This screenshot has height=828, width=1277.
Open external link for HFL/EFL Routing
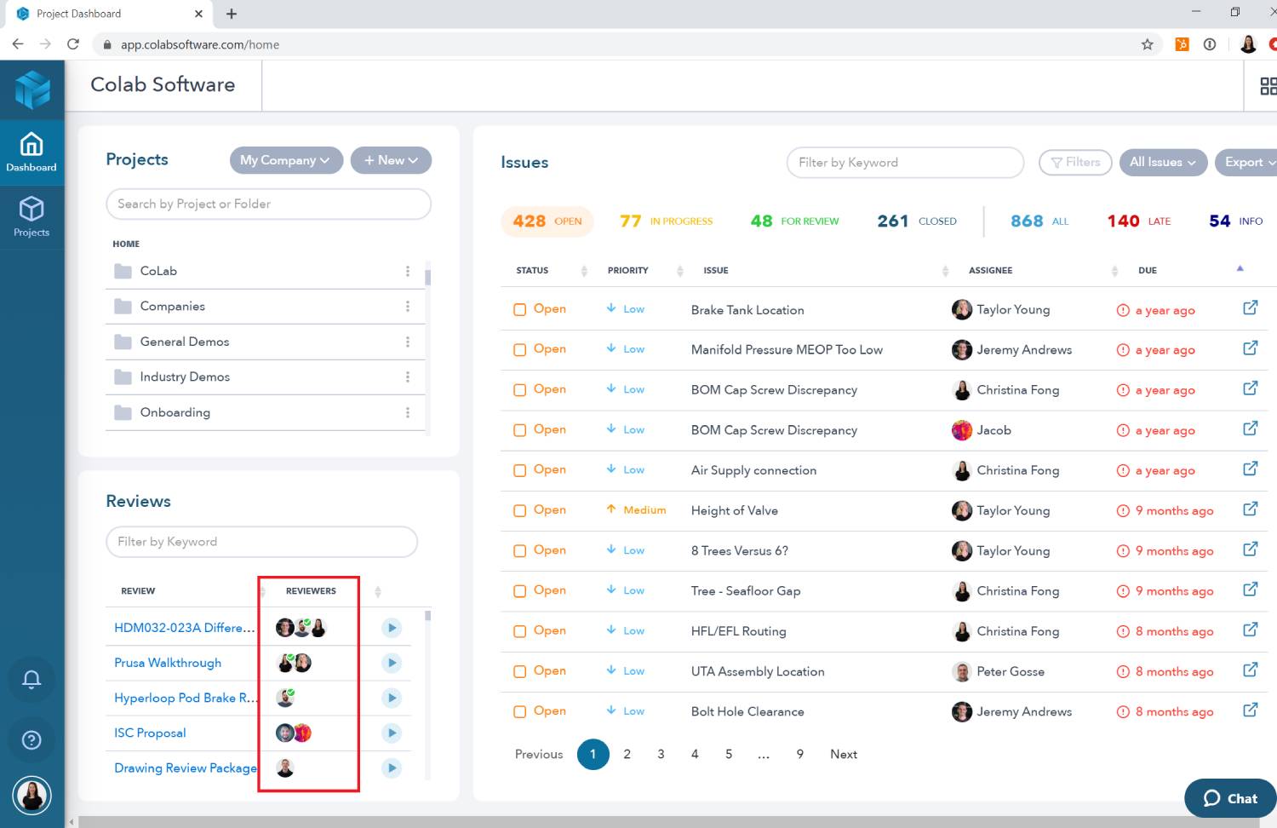click(1250, 630)
